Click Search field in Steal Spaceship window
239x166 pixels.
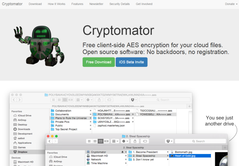coord(200,141)
